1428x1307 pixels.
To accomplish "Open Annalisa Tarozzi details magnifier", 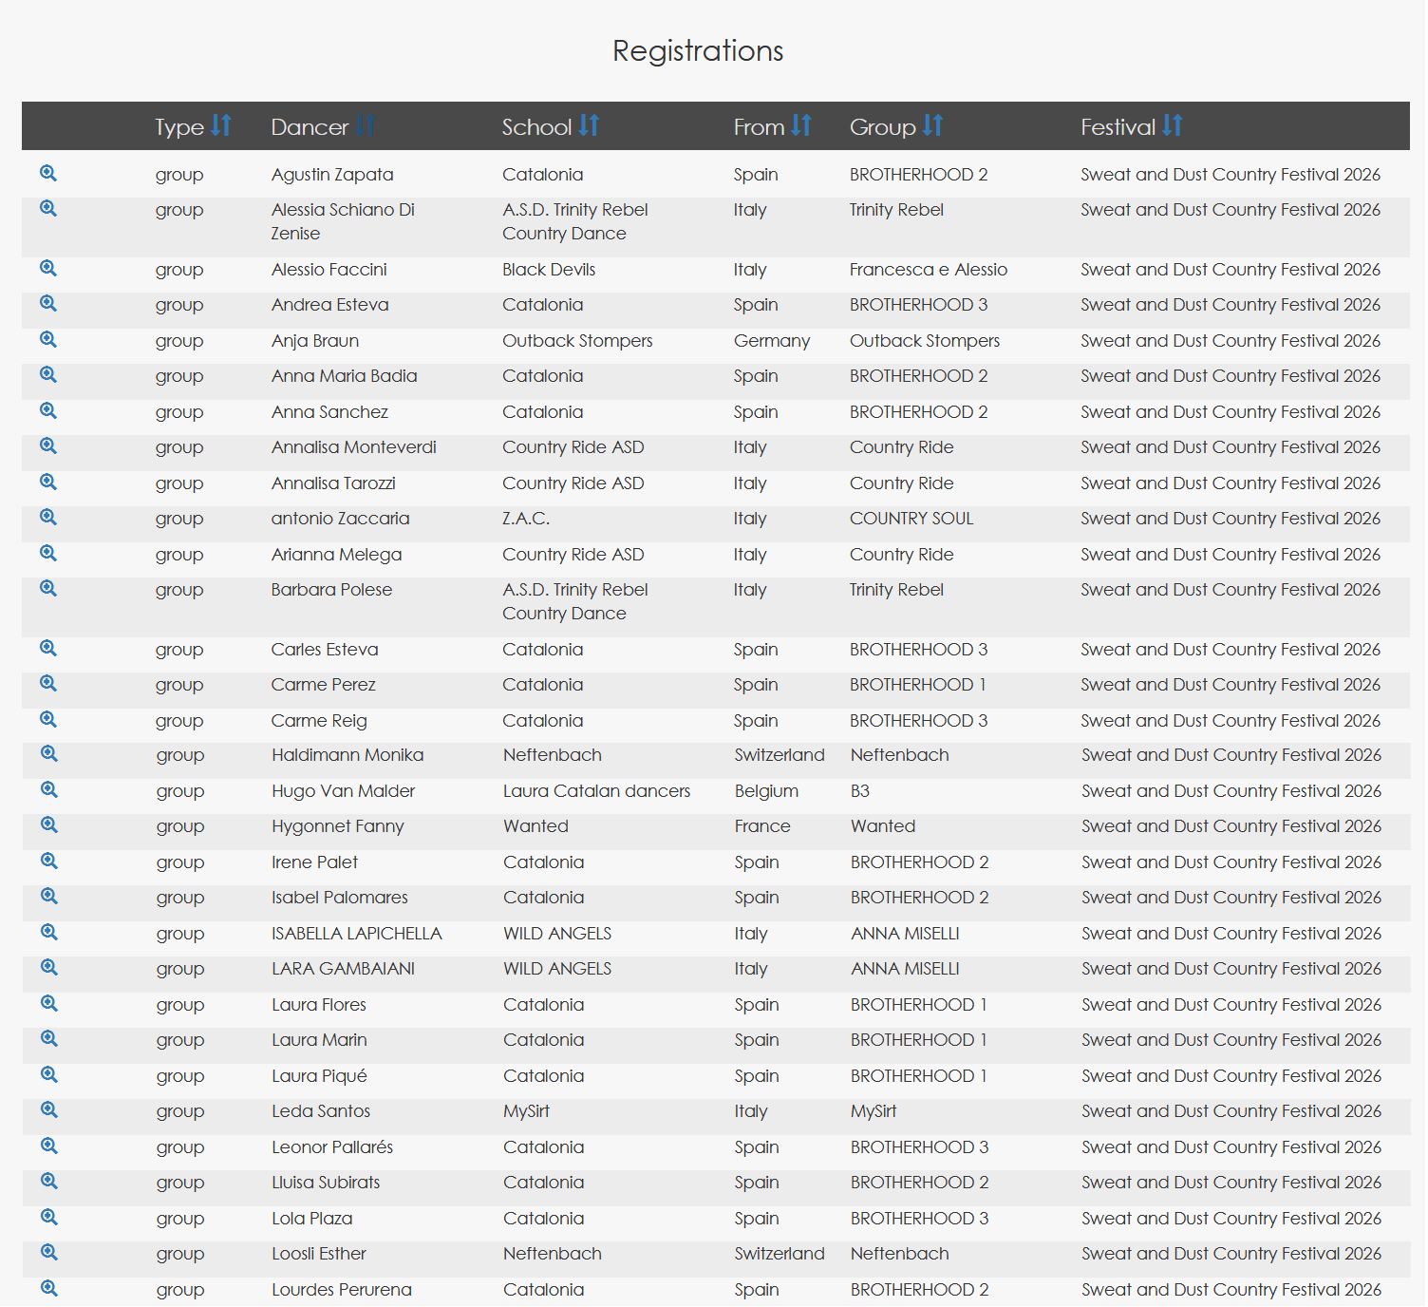I will coord(48,482).
